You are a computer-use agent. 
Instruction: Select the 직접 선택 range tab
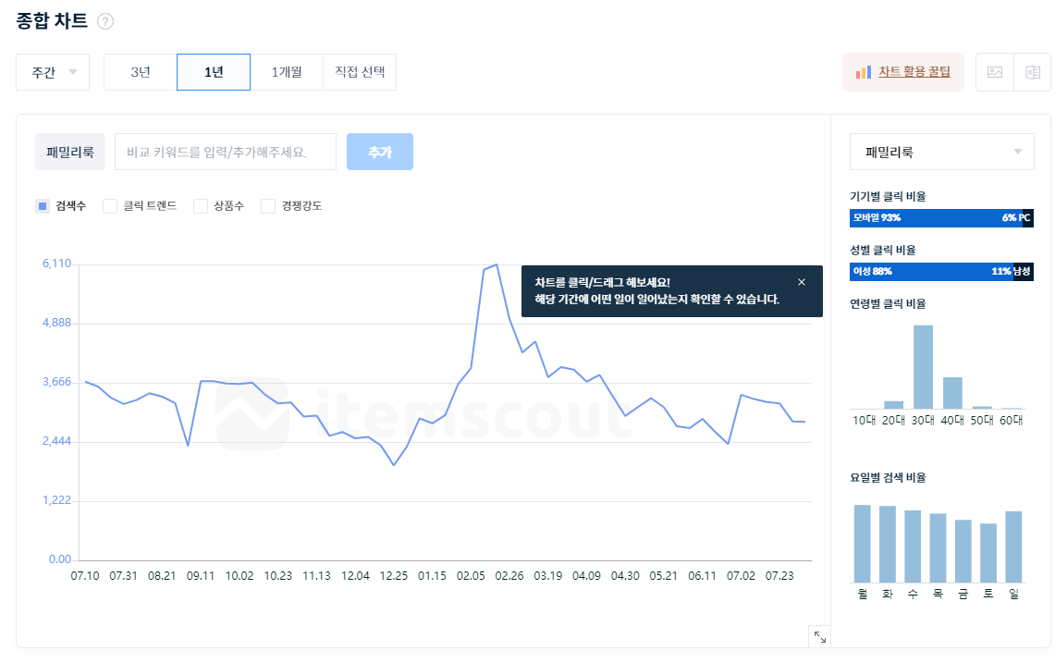(x=360, y=72)
